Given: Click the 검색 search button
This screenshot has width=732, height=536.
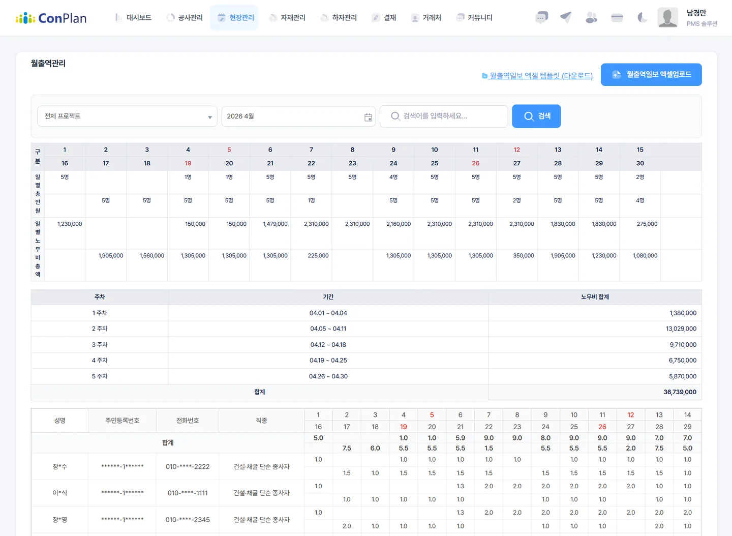Looking at the screenshot, I should click(x=536, y=116).
